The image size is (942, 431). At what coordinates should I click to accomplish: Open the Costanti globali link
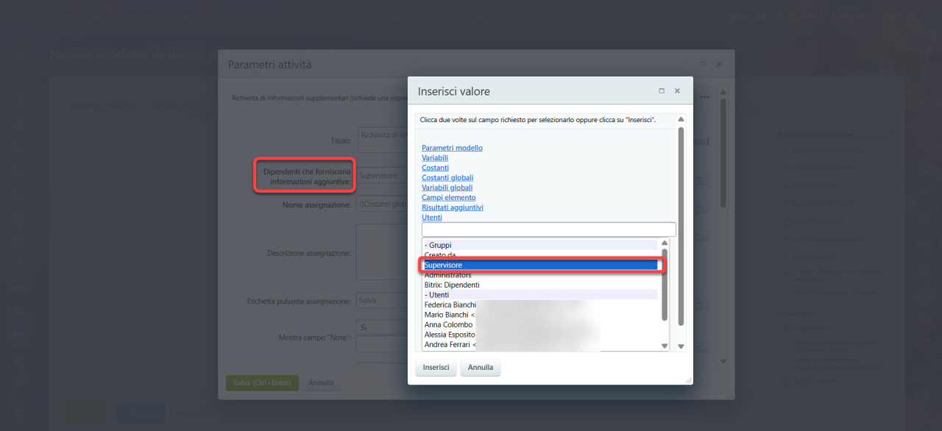pos(447,178)
